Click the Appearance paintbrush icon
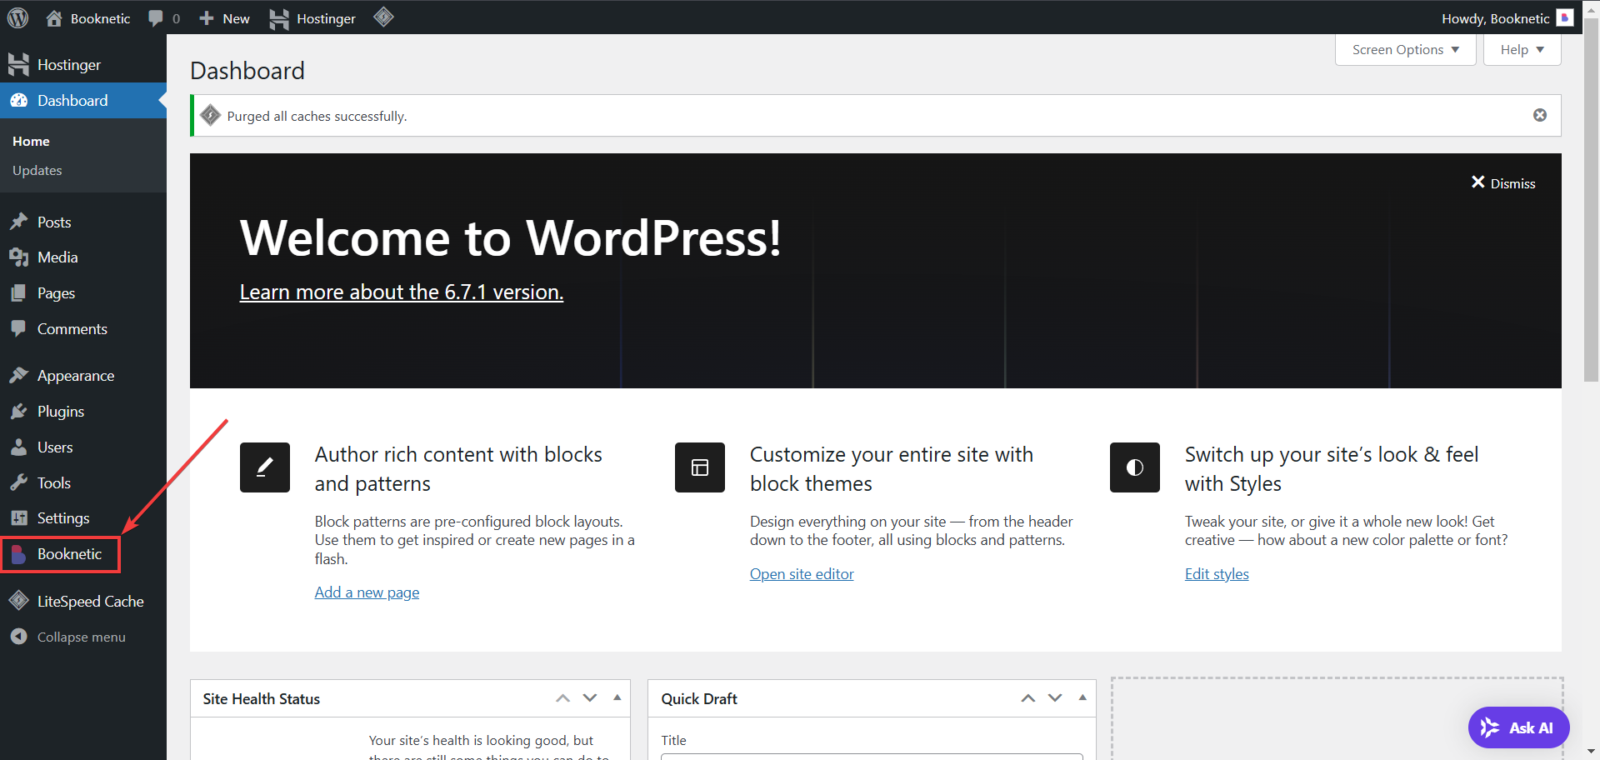 pos(18,375)
